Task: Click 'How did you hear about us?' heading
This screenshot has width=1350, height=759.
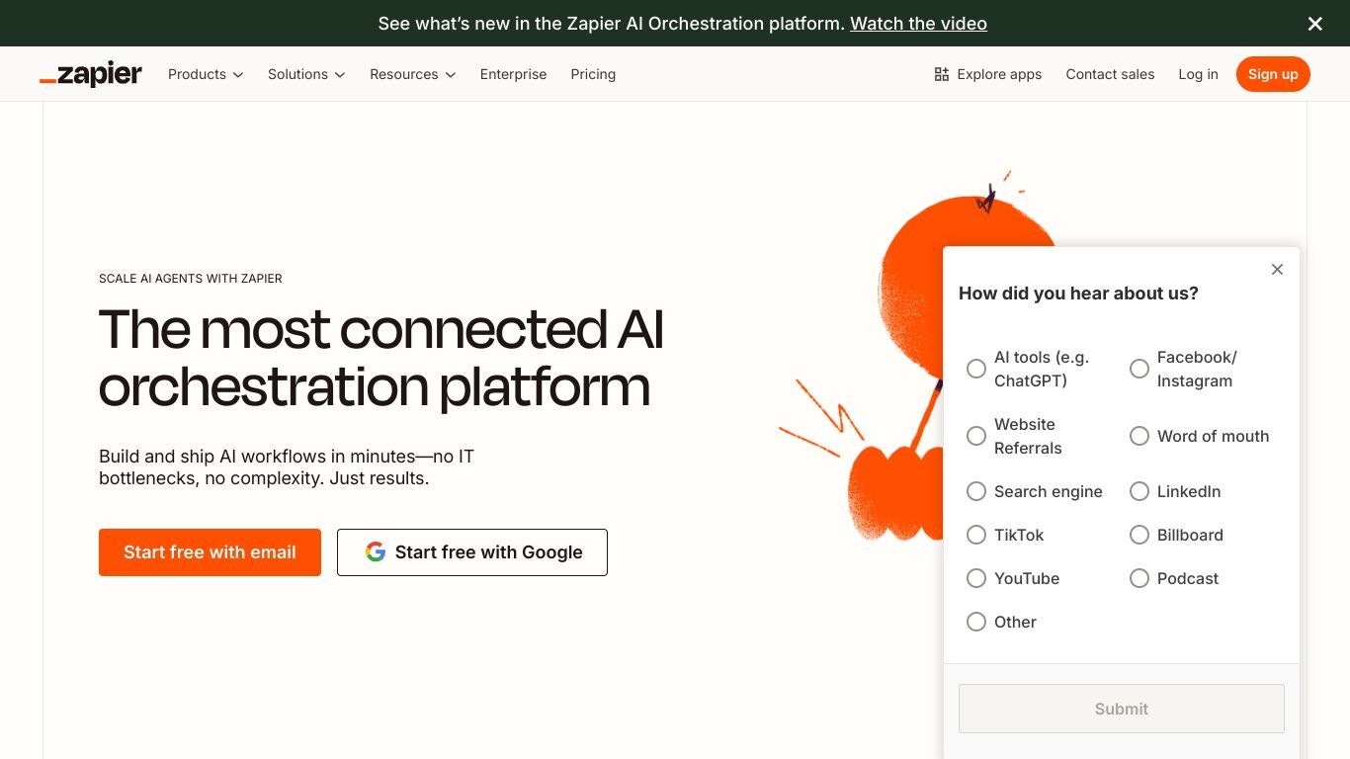Action: tap(1078, 294)
